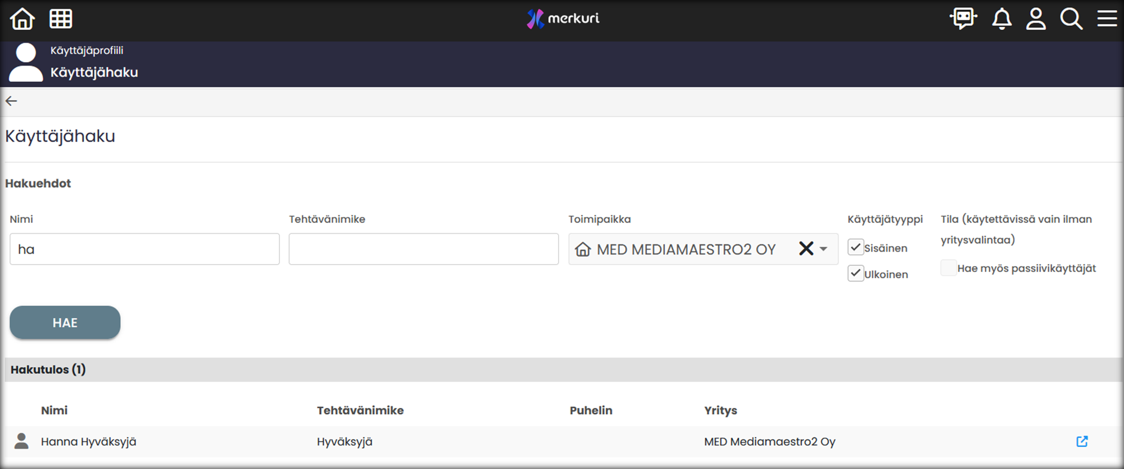This screenshot has width=1124, height=469.
Task: Click the Merkuri logo
Action: click(x=563, y=19)
